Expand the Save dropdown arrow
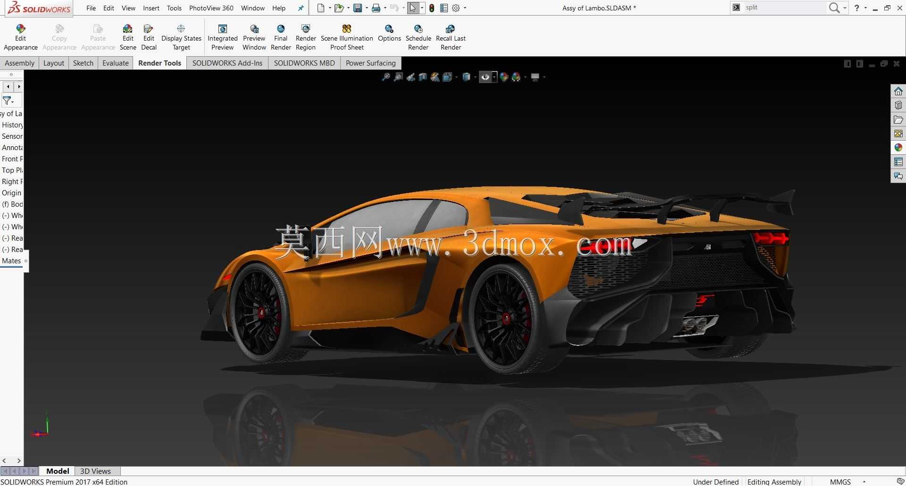 [367, 8]
